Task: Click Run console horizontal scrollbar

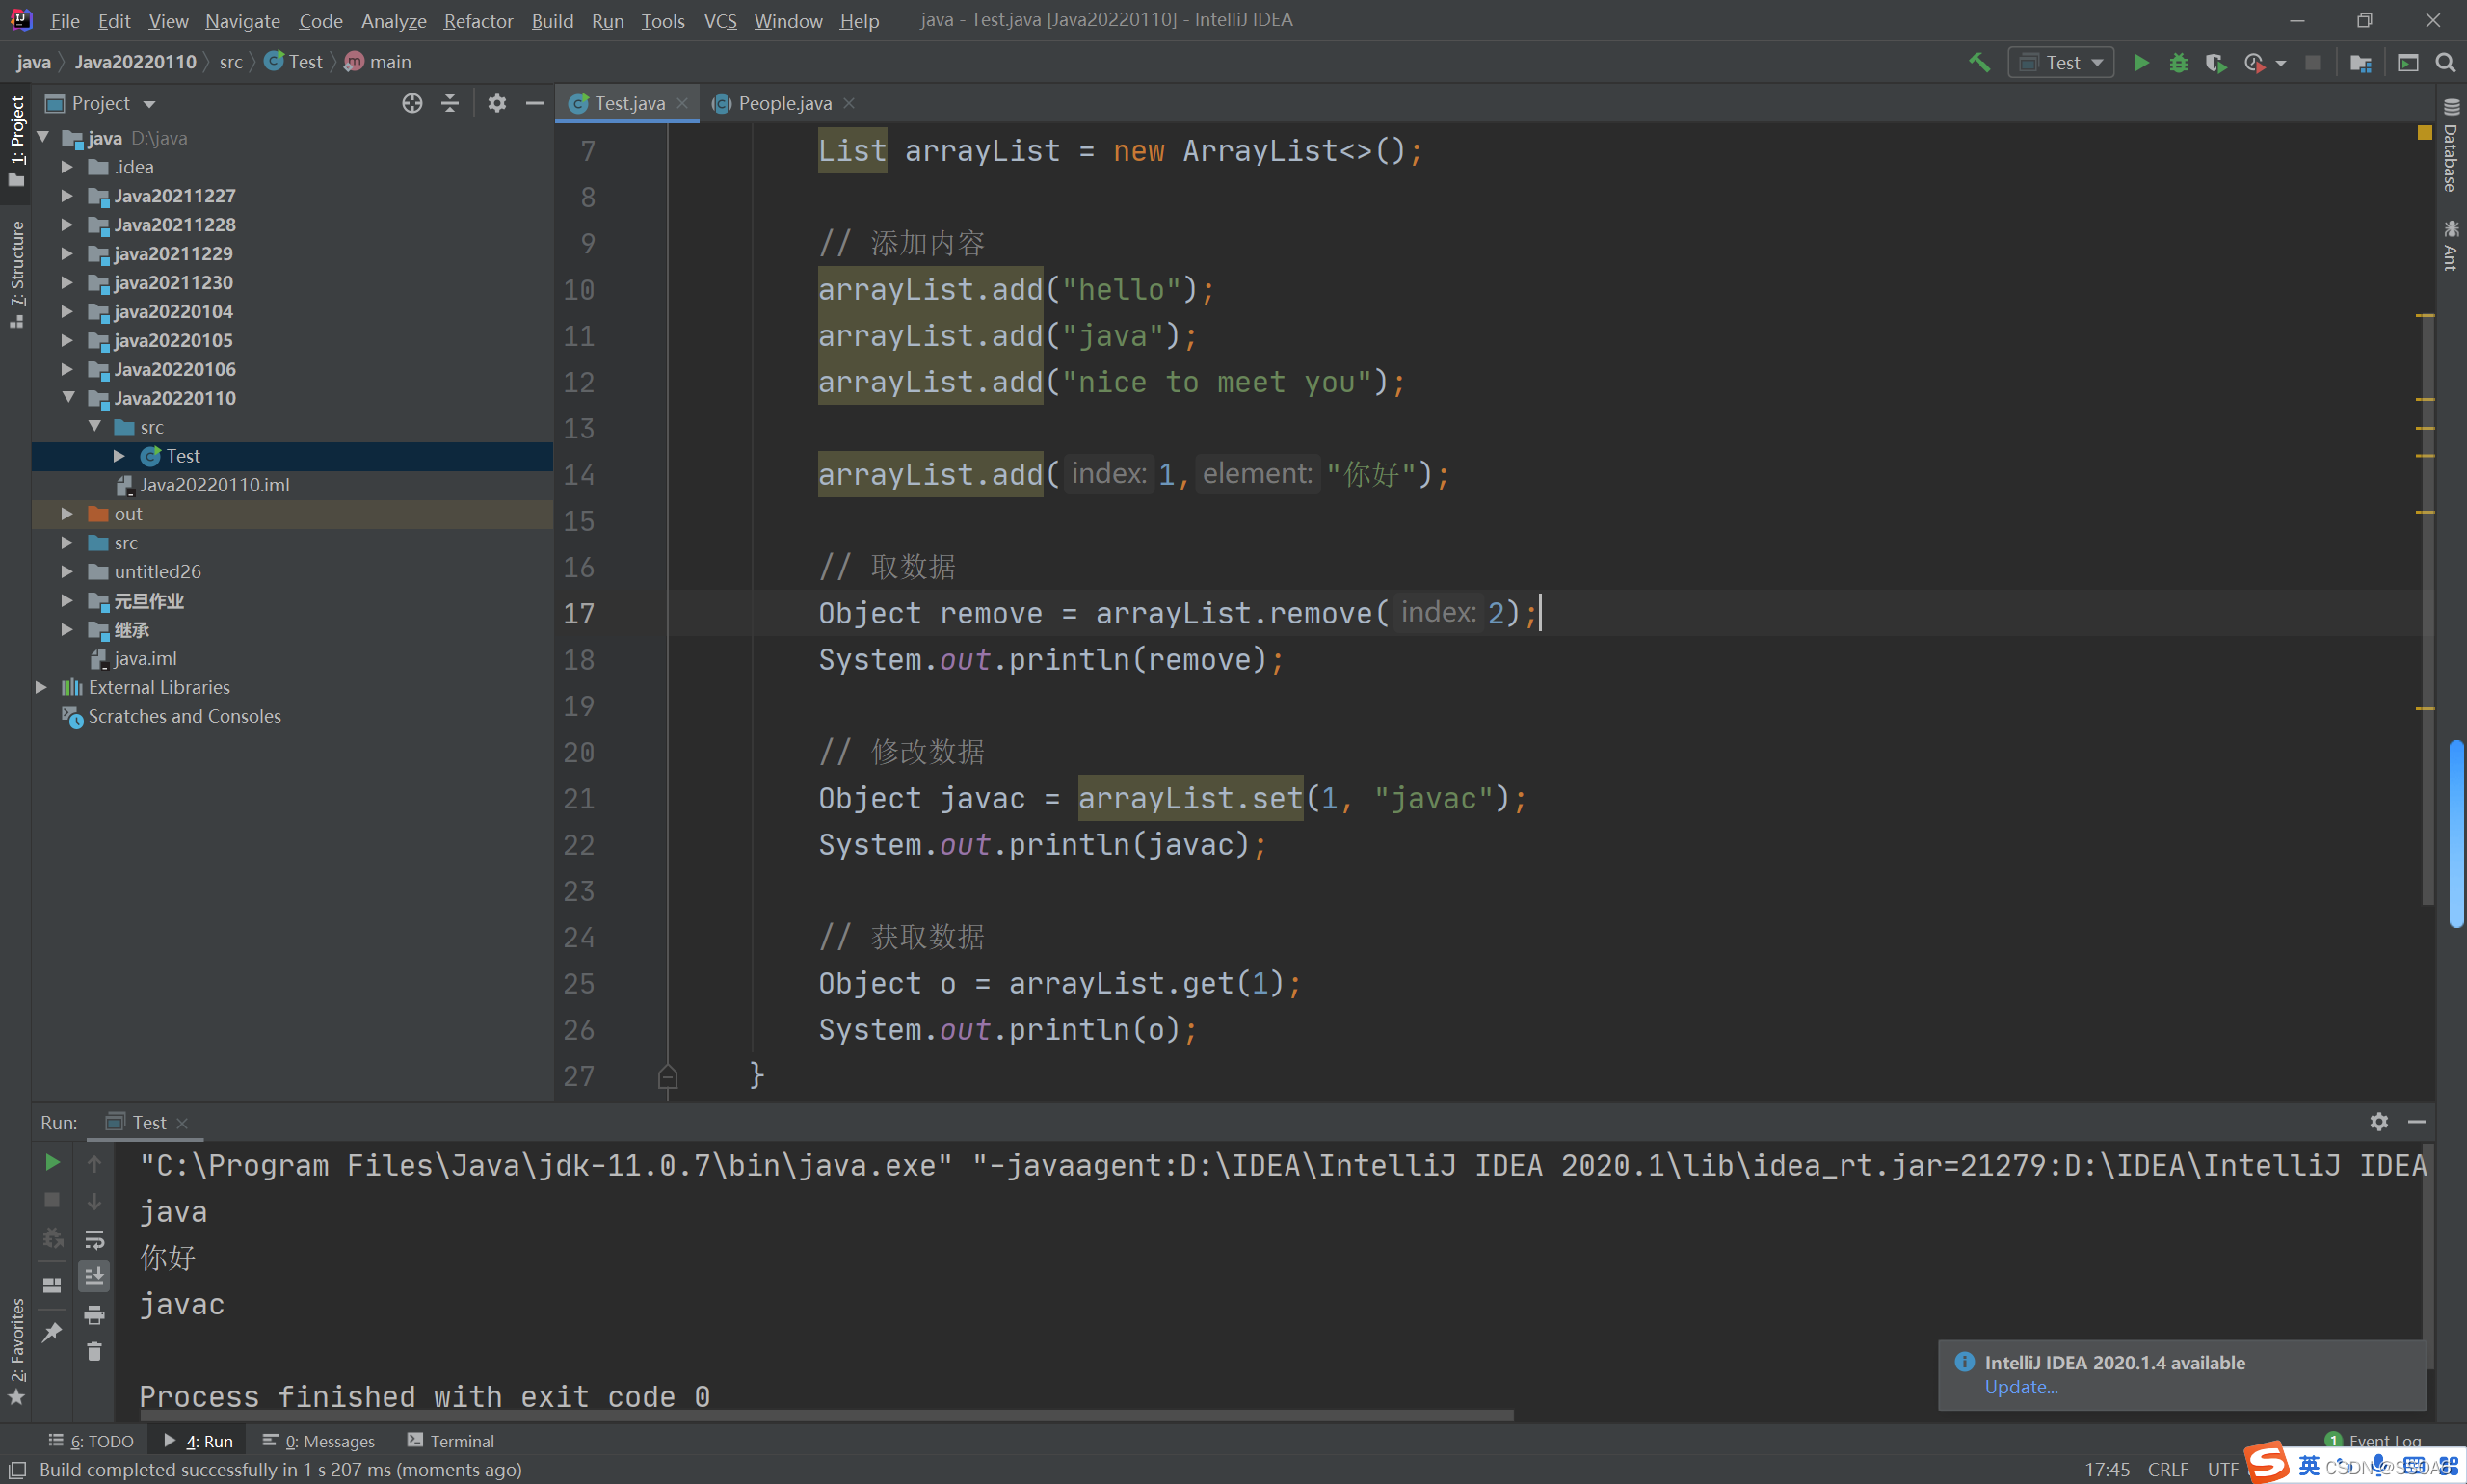Action: pyautogui.click(x=825, y=1416)
